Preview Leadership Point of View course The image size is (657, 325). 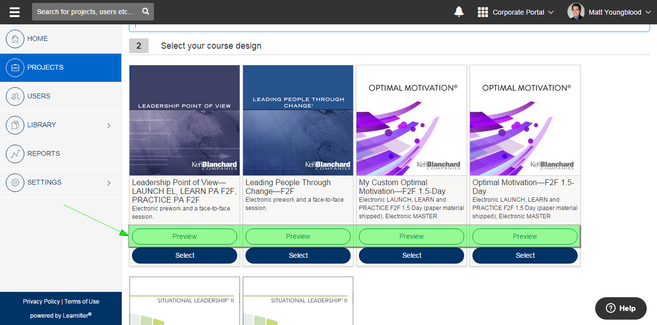[185, 236]
